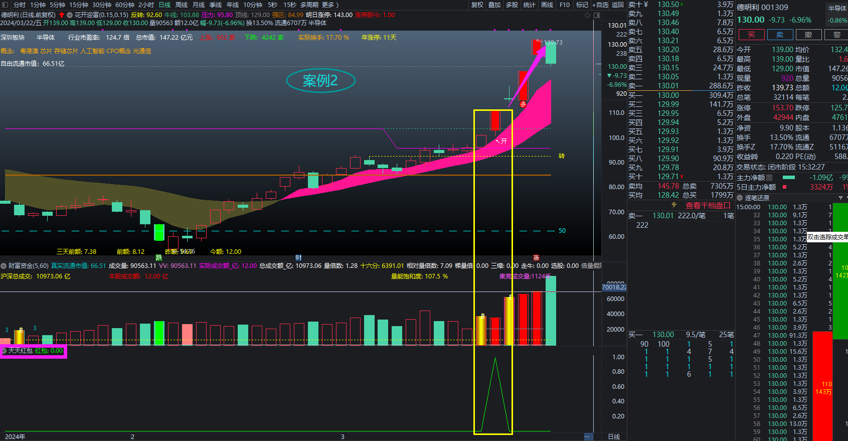Switch to 季线 quarterly tab
The height and width of the screenshot is (441, 848).
point(216,5)
